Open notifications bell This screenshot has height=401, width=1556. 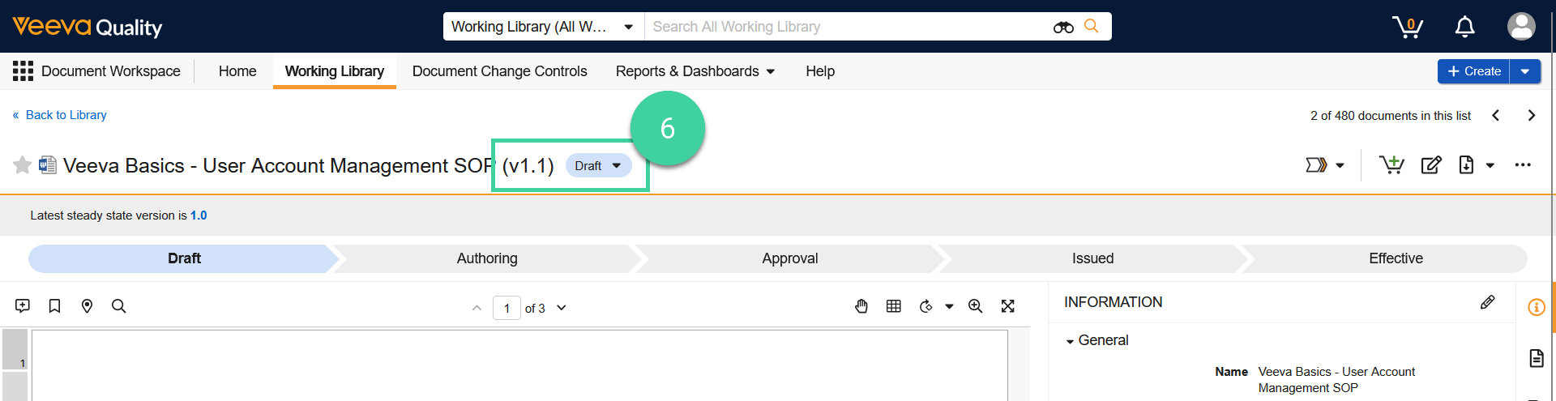click(x=1464, y=27)
